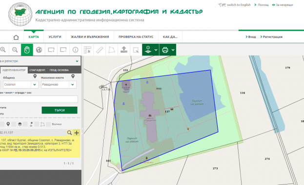Click the yellow parcel result description
304x185 pixels.
tap(40, 148)
